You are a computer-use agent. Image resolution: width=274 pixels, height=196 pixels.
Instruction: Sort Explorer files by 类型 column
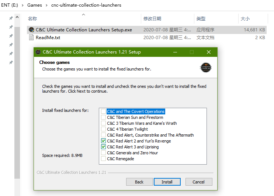[x=201, y=19]
